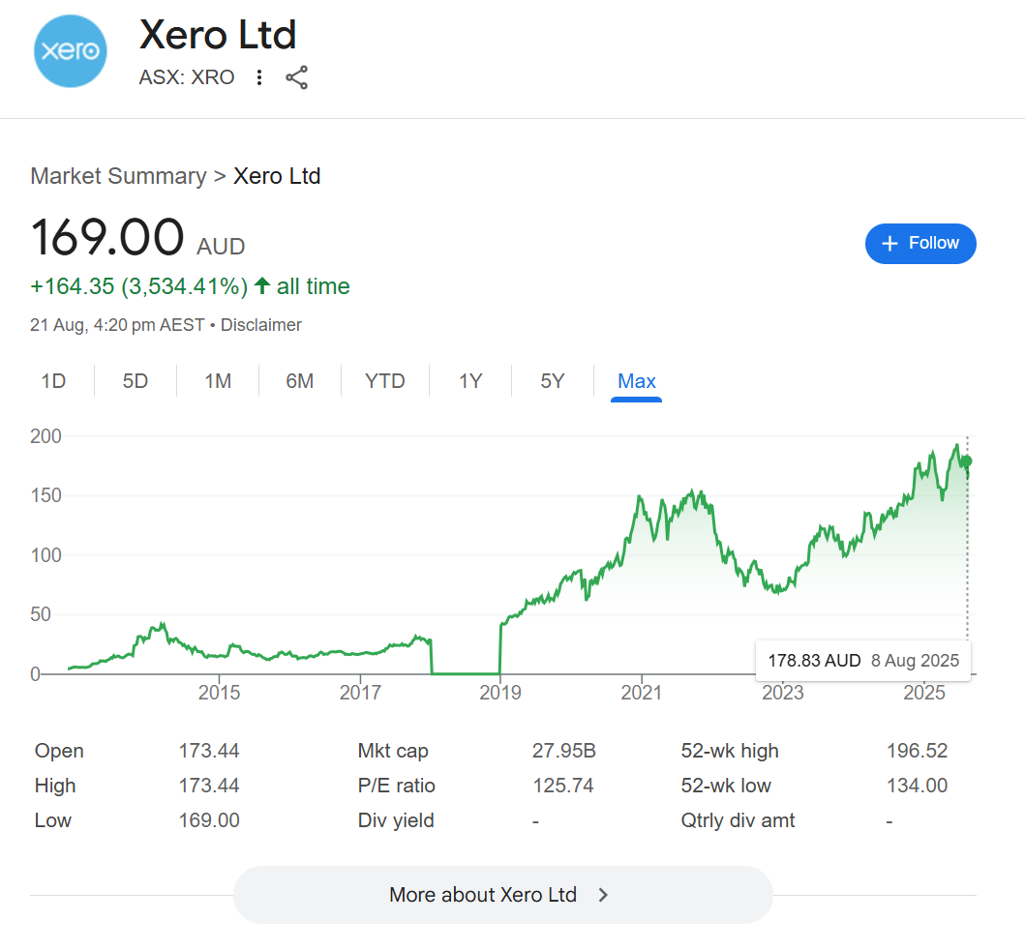Viewport: 1025px width, 951px height.
Task: Click the 200 y-axis label
Action: pyautogui.click(x=45, y=436)
